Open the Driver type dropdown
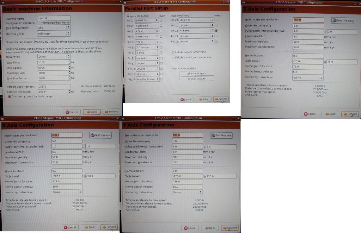 coord(54,56)
